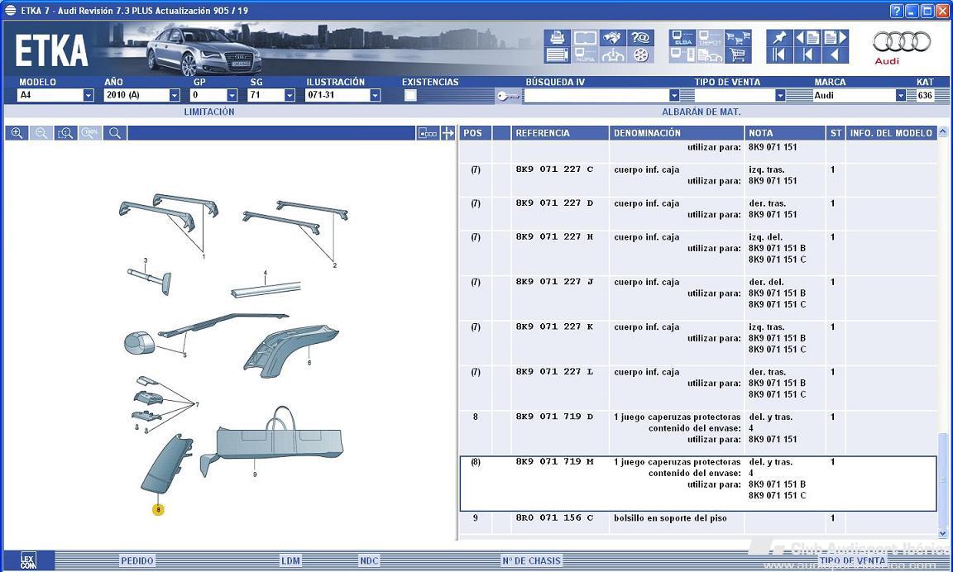Click the DEPOT icon
Image resolution: width=953 pixels, height=572 pixels.
[x=710, y=38]
